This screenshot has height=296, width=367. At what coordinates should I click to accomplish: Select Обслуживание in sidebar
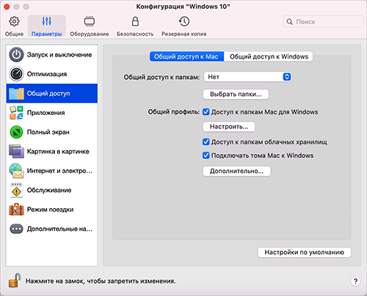click(52, 190)
